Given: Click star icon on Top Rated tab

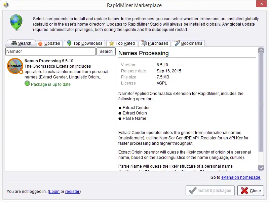Looking at the screenshot, I should 112,43.
